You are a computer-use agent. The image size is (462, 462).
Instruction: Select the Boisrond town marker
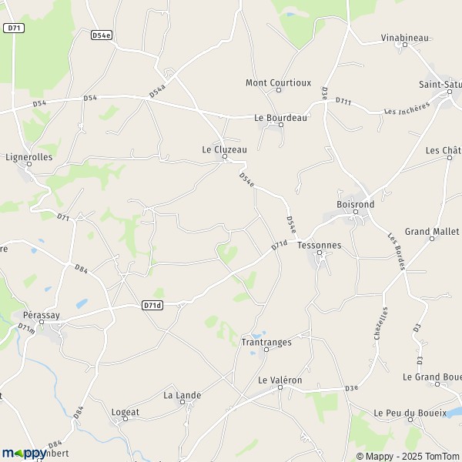tap(356, 212)
